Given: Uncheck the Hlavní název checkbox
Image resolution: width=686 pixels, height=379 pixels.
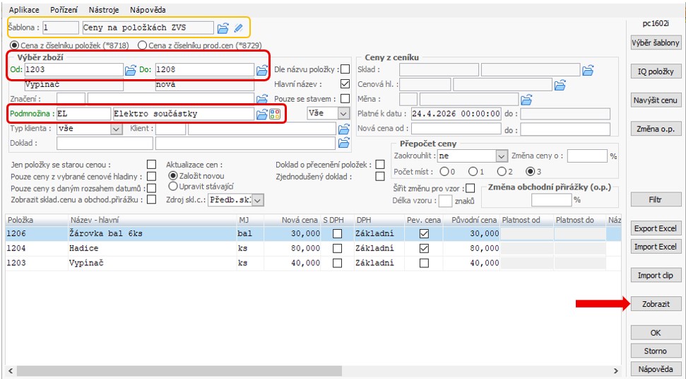Looking at the screenshot, I should click(345, 84).
